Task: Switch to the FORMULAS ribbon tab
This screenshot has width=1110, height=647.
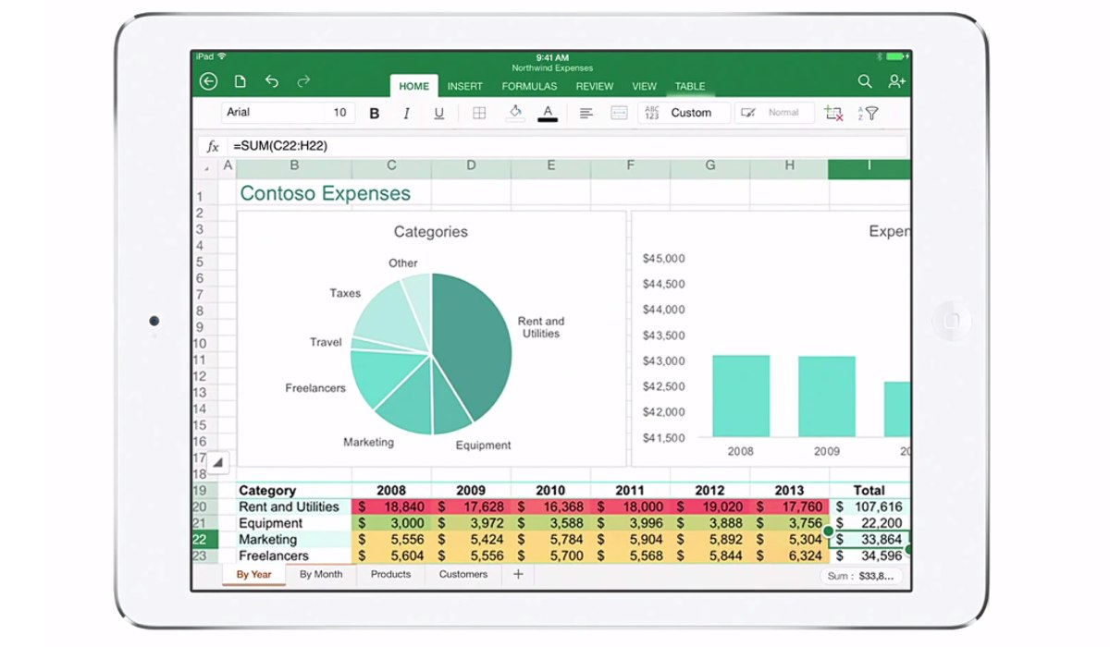Action: click(x=529, y=86)
